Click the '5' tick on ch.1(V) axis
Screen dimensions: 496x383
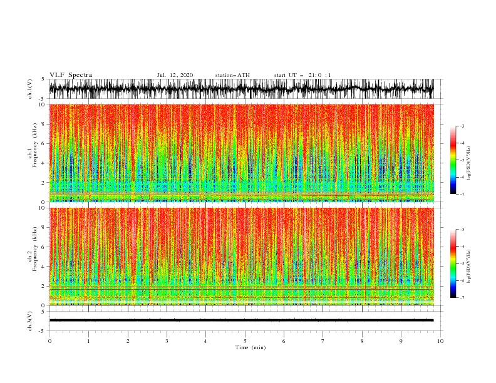pyautogui.click(x=43, y=79)
